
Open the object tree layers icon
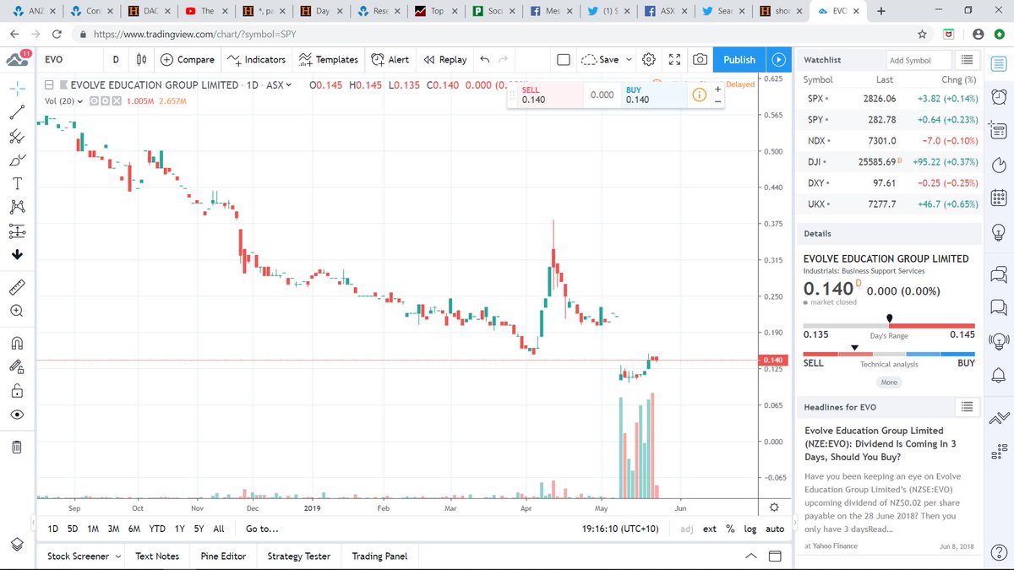[x=17, y=544]
